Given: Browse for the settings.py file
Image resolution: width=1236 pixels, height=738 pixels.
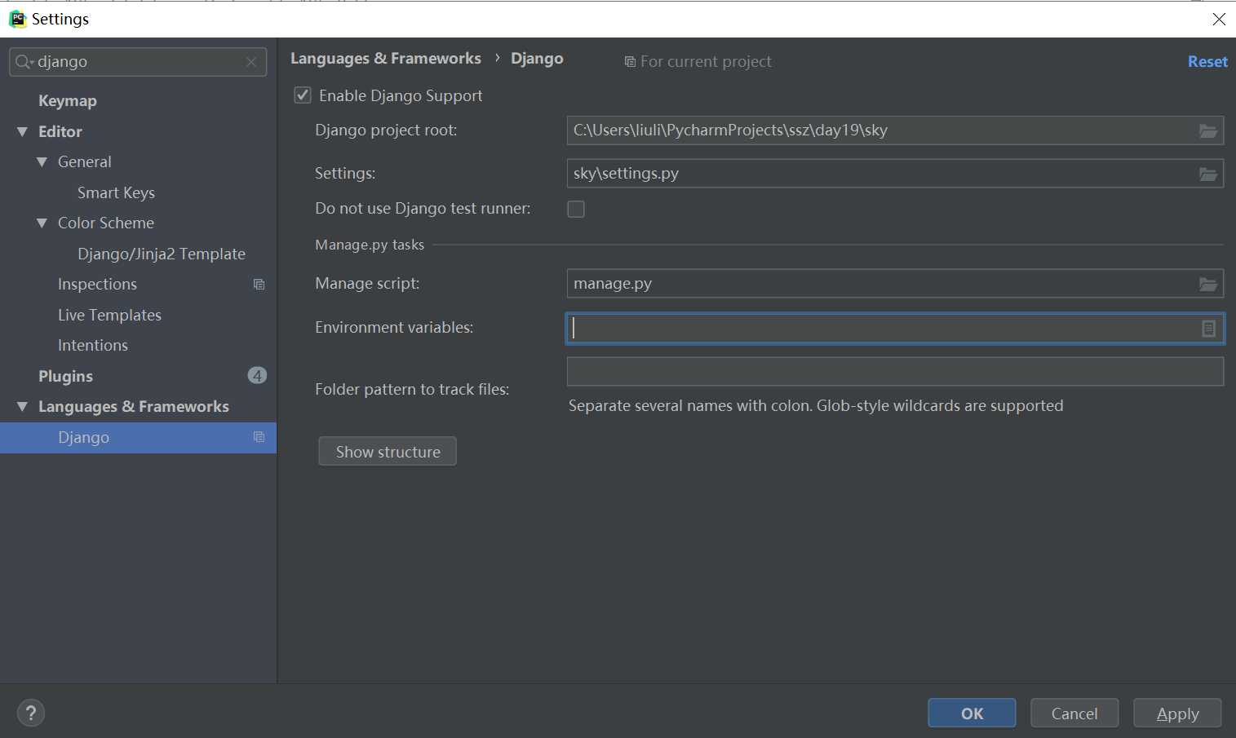Looking at the screenshot, I should [x=1208, y=174].
